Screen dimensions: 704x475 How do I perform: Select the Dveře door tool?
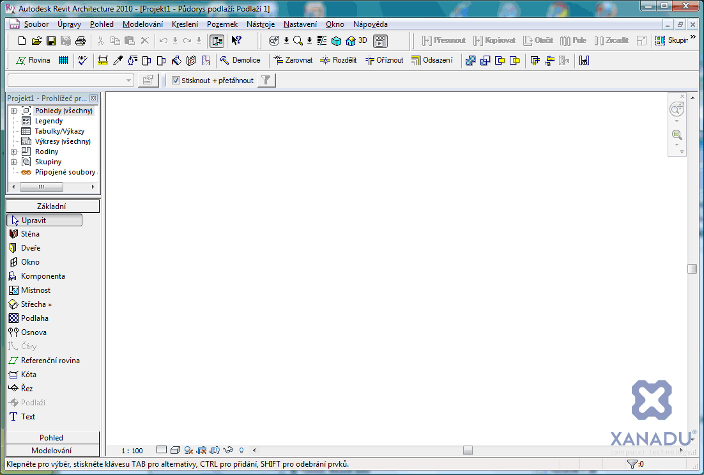click(x=25, y=248)
